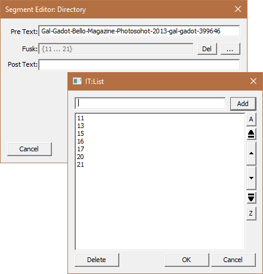Sort list descending with the Z button
263x274 pixels.
point(251,213)
